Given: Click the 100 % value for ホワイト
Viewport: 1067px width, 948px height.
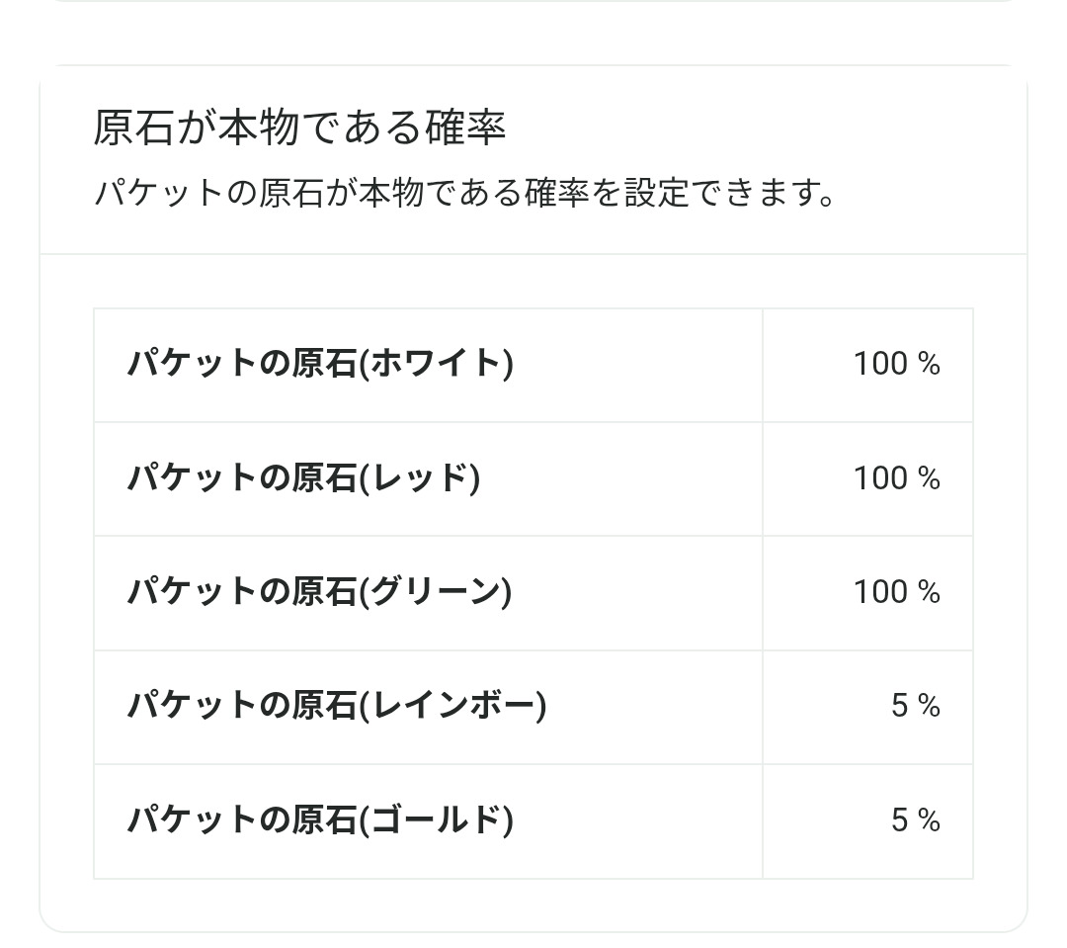Looking at the screenshot, I should tap(896, 364).
